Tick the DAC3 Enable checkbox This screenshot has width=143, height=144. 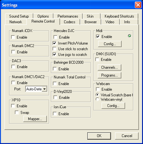pos(13,67)
